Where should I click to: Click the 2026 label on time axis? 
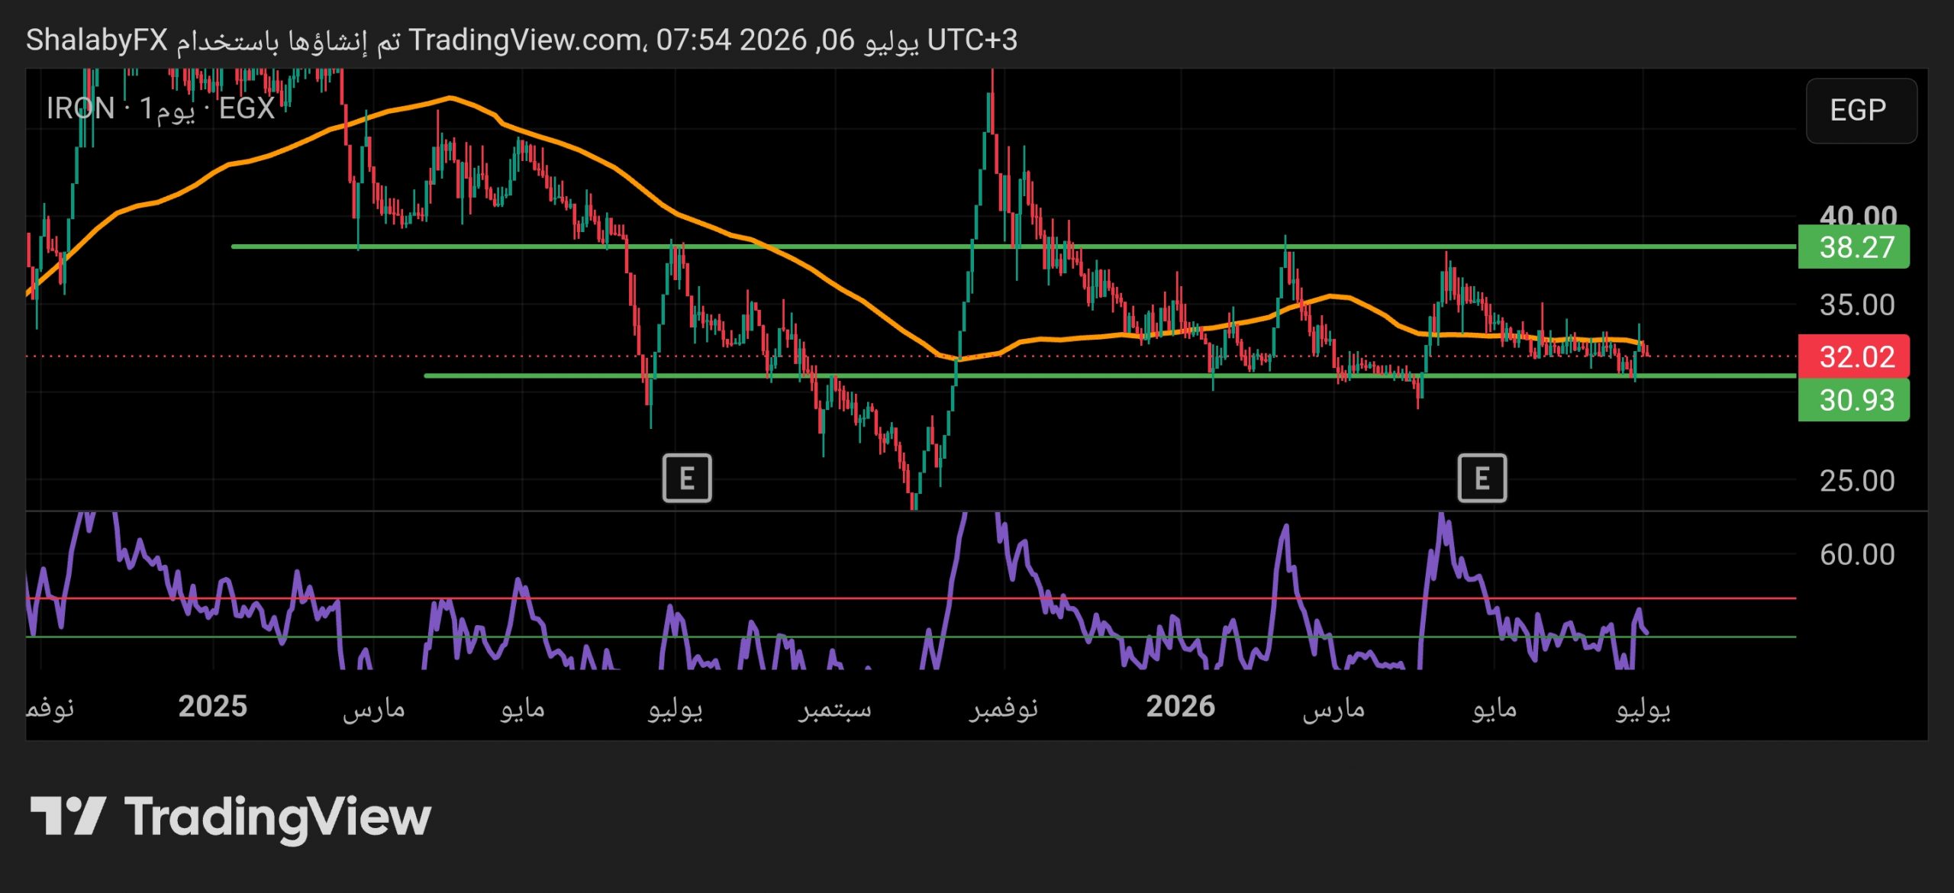point(1180,707)
